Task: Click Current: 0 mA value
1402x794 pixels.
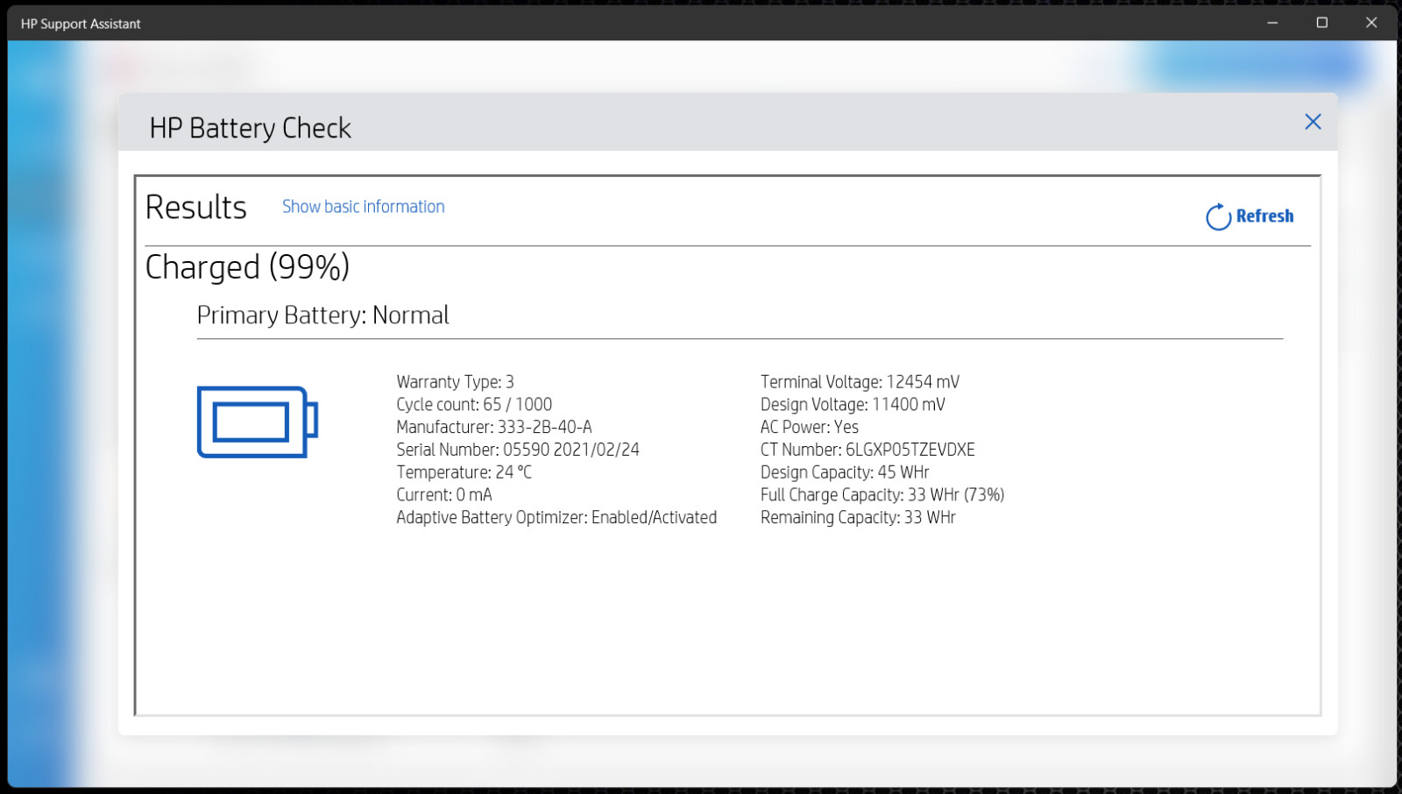Action: 444,495
